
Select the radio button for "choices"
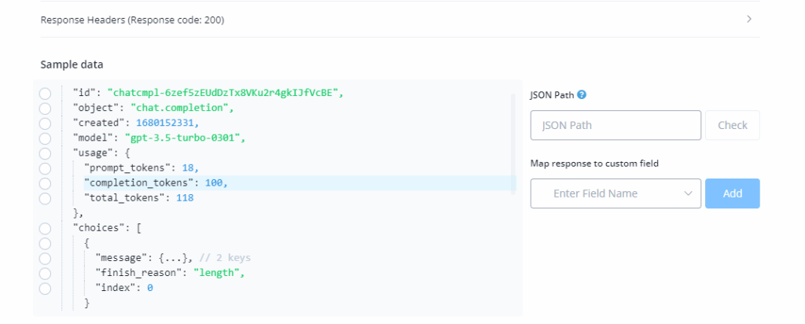[45, 228]
